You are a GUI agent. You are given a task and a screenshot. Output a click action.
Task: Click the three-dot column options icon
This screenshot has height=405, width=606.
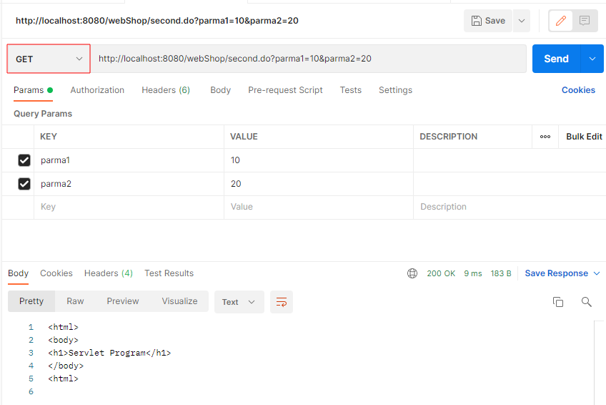pos(545,137)
